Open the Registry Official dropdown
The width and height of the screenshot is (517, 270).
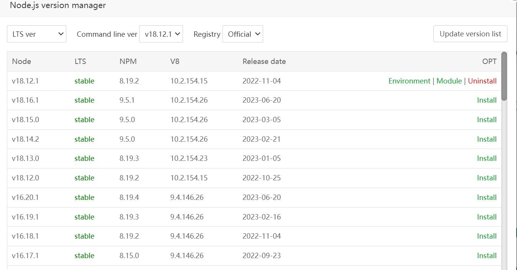coord(242,34)
